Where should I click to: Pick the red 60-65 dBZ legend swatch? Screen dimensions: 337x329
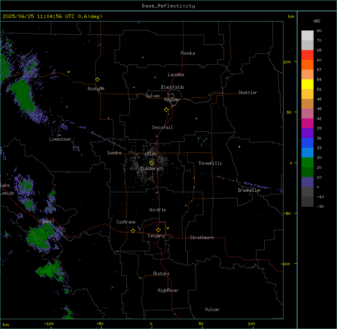click(x=307, y=55)
